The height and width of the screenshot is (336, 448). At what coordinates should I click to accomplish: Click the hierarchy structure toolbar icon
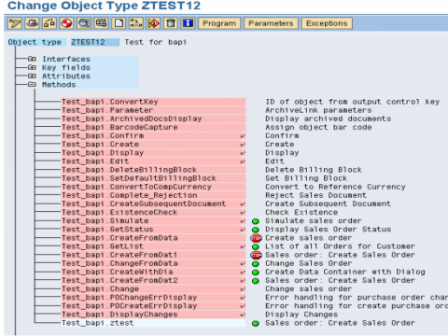[x=136, y=23]
